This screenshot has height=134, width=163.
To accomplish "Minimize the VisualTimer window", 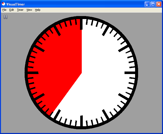I will [147, 4].
